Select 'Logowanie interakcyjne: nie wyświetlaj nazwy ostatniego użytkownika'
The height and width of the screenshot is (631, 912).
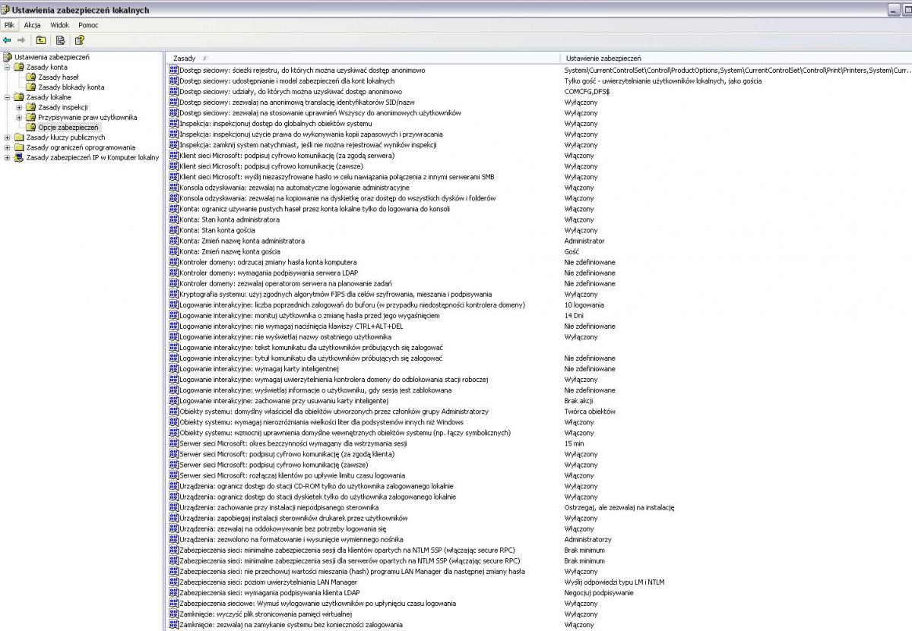(285, 336)
